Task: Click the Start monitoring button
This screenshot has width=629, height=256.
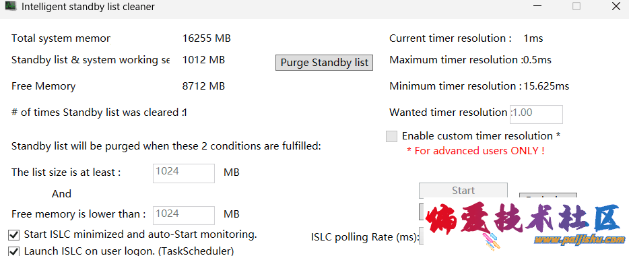Action: coord(463,191)
